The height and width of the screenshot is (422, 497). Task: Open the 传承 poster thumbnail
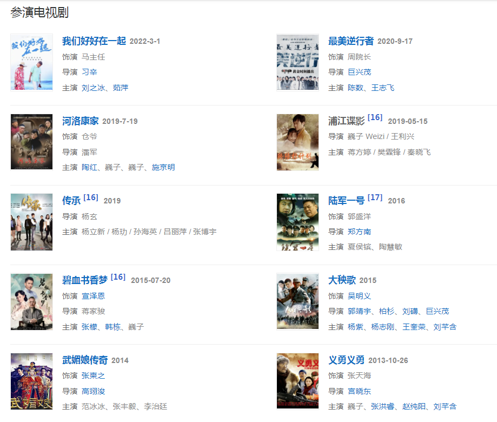coord(31,222)
